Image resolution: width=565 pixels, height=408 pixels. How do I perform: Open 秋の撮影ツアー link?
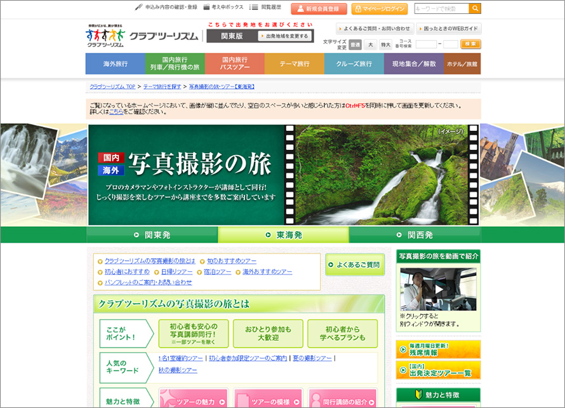click(x=178, y=370)
